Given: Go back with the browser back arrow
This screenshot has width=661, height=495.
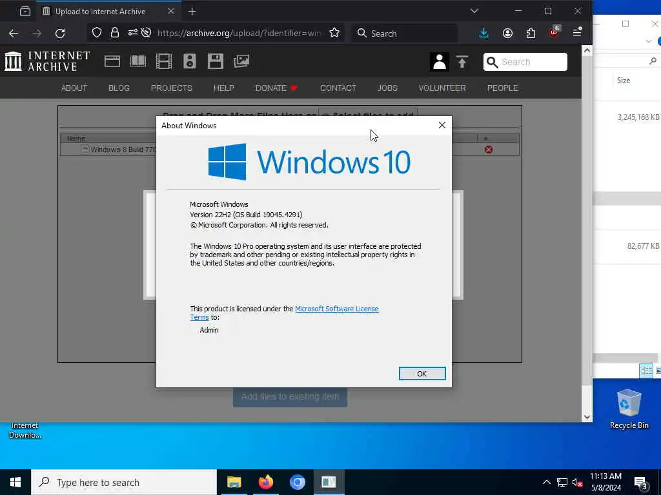Looking at the screenshot, I should (14, 34).
